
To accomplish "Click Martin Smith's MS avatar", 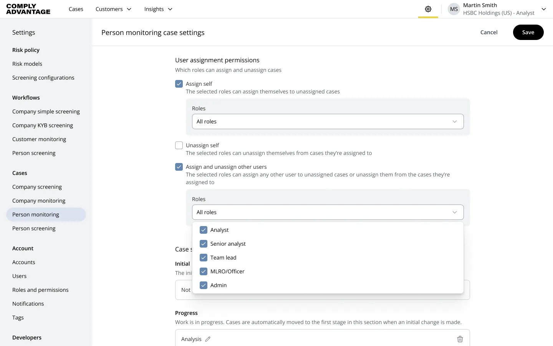I will (x=454, y=9).
